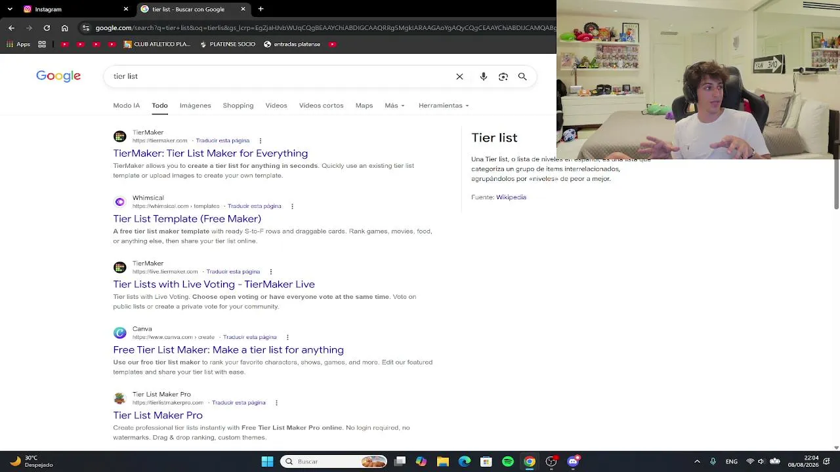
Task: Open the browser home page
Action: click(x=64, y=28)
